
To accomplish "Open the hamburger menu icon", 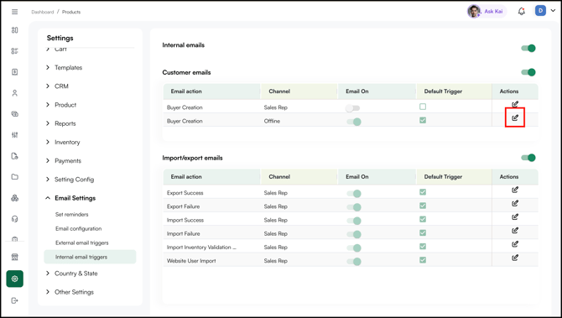I will pyautogui.click(x=15, y=12).
